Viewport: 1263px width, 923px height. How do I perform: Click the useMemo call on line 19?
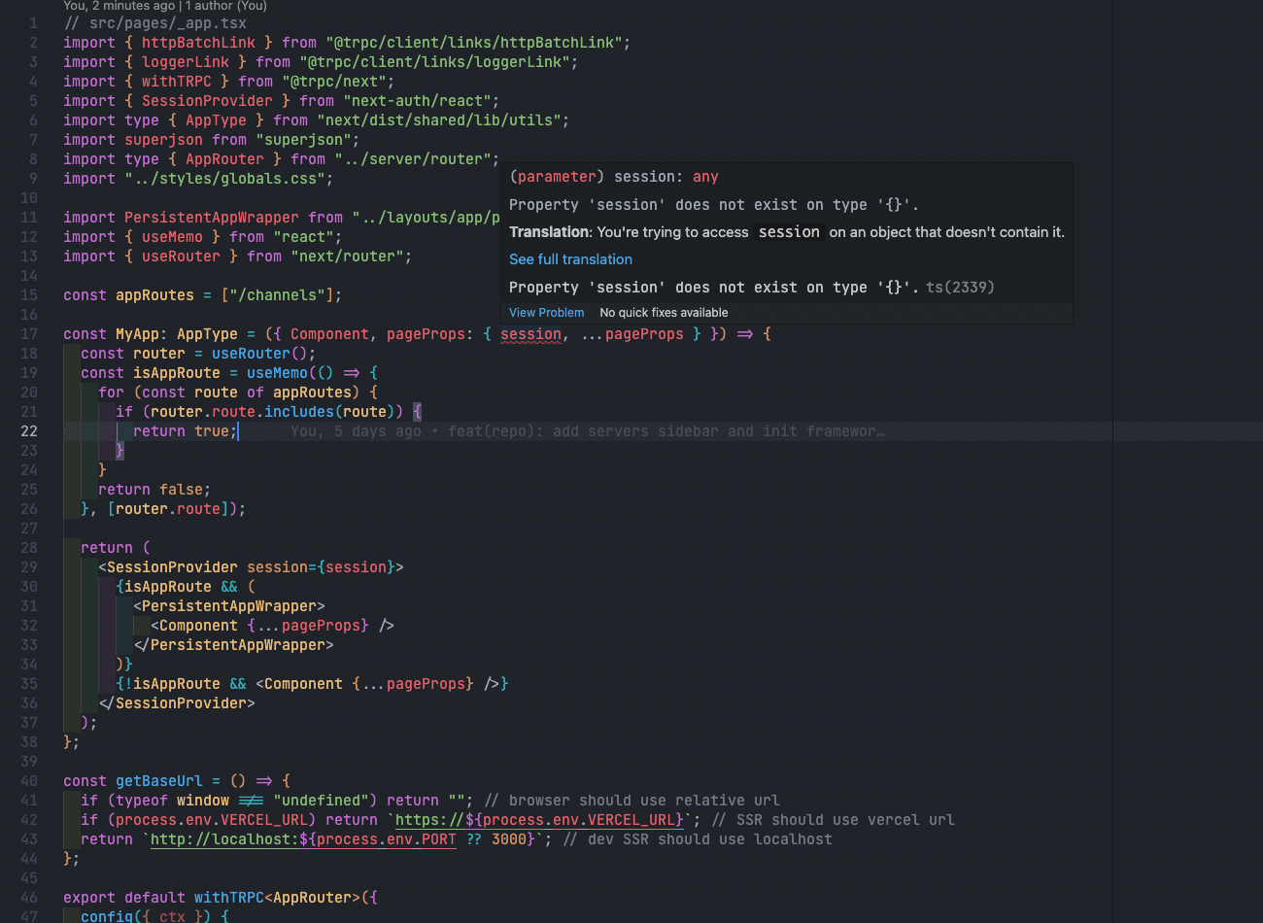pyautogui.click(x=277, y=373)
